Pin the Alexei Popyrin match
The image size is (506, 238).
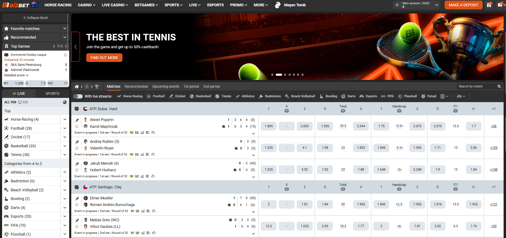coord(77,120)
